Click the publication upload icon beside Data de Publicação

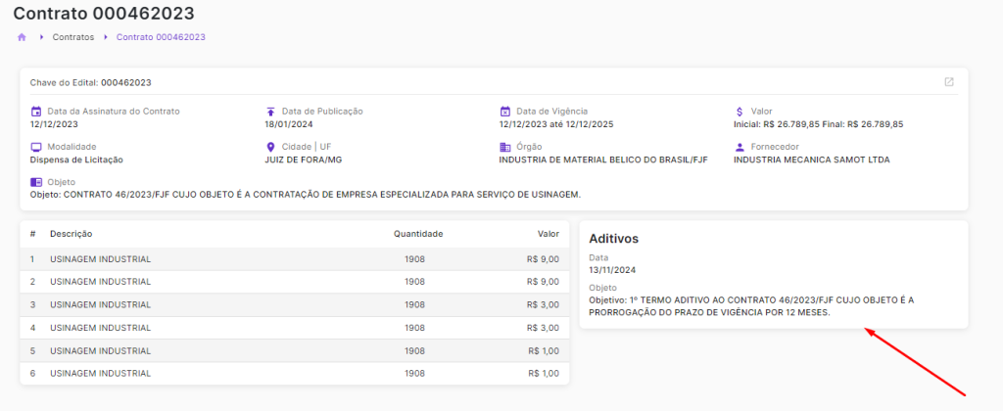271,112
